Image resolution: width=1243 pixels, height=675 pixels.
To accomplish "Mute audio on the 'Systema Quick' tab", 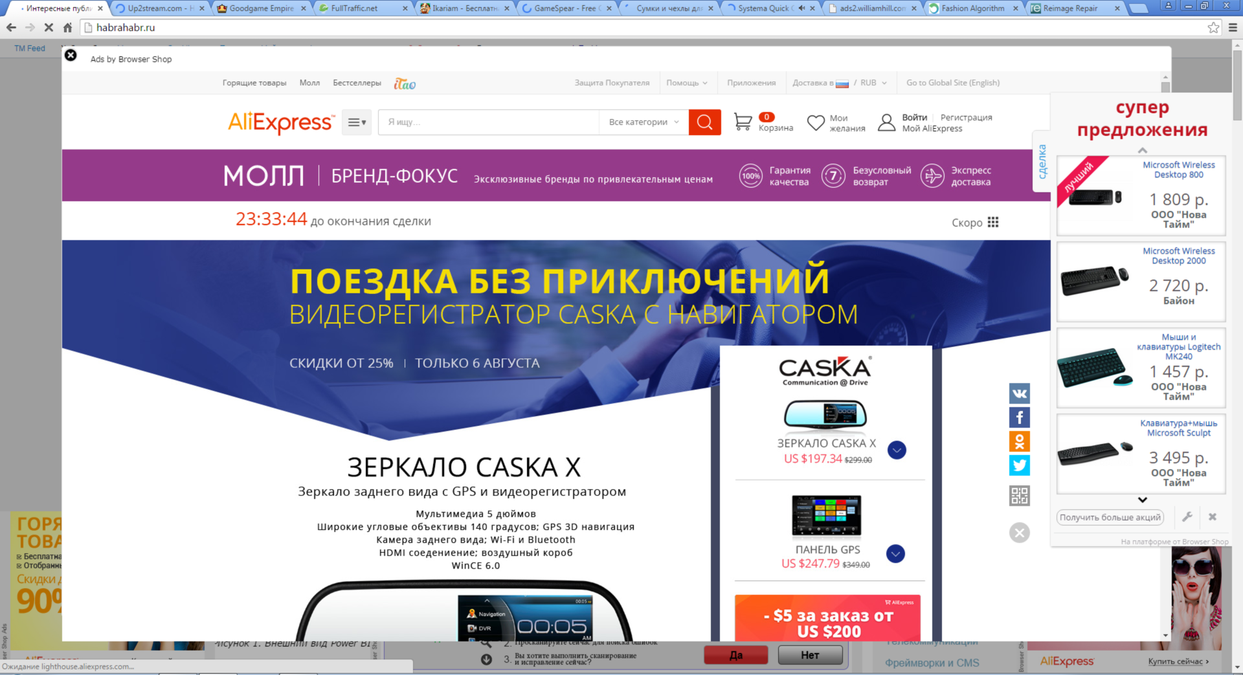I will click(x=802, y=8).
